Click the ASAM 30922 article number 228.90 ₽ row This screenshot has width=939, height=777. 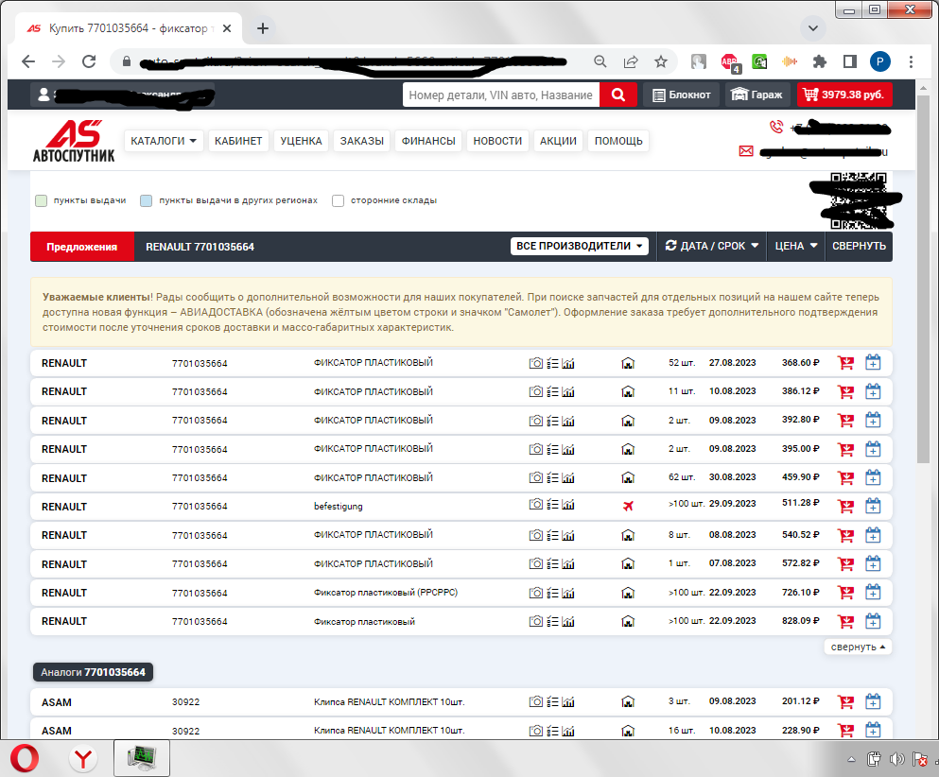[185, 731]
